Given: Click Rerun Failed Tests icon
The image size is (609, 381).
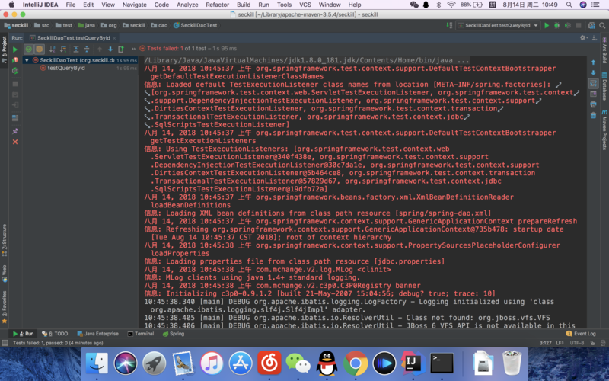Looking at the screenshot, I should tap(15, 60).
